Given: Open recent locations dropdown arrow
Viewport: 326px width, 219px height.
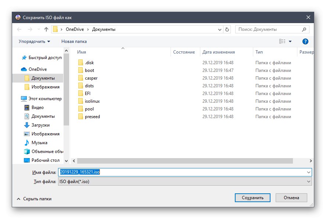Looking at the screenshot, I should [39, 29].
